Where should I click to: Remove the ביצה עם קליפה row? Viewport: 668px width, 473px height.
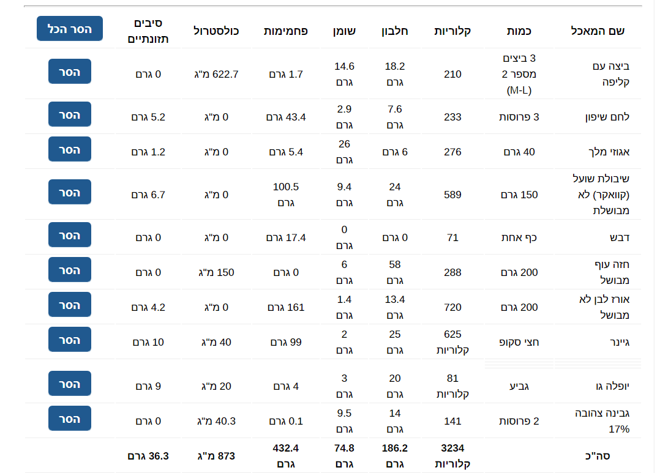69,71
